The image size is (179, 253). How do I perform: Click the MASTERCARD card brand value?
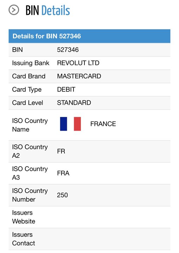[79, 76]
